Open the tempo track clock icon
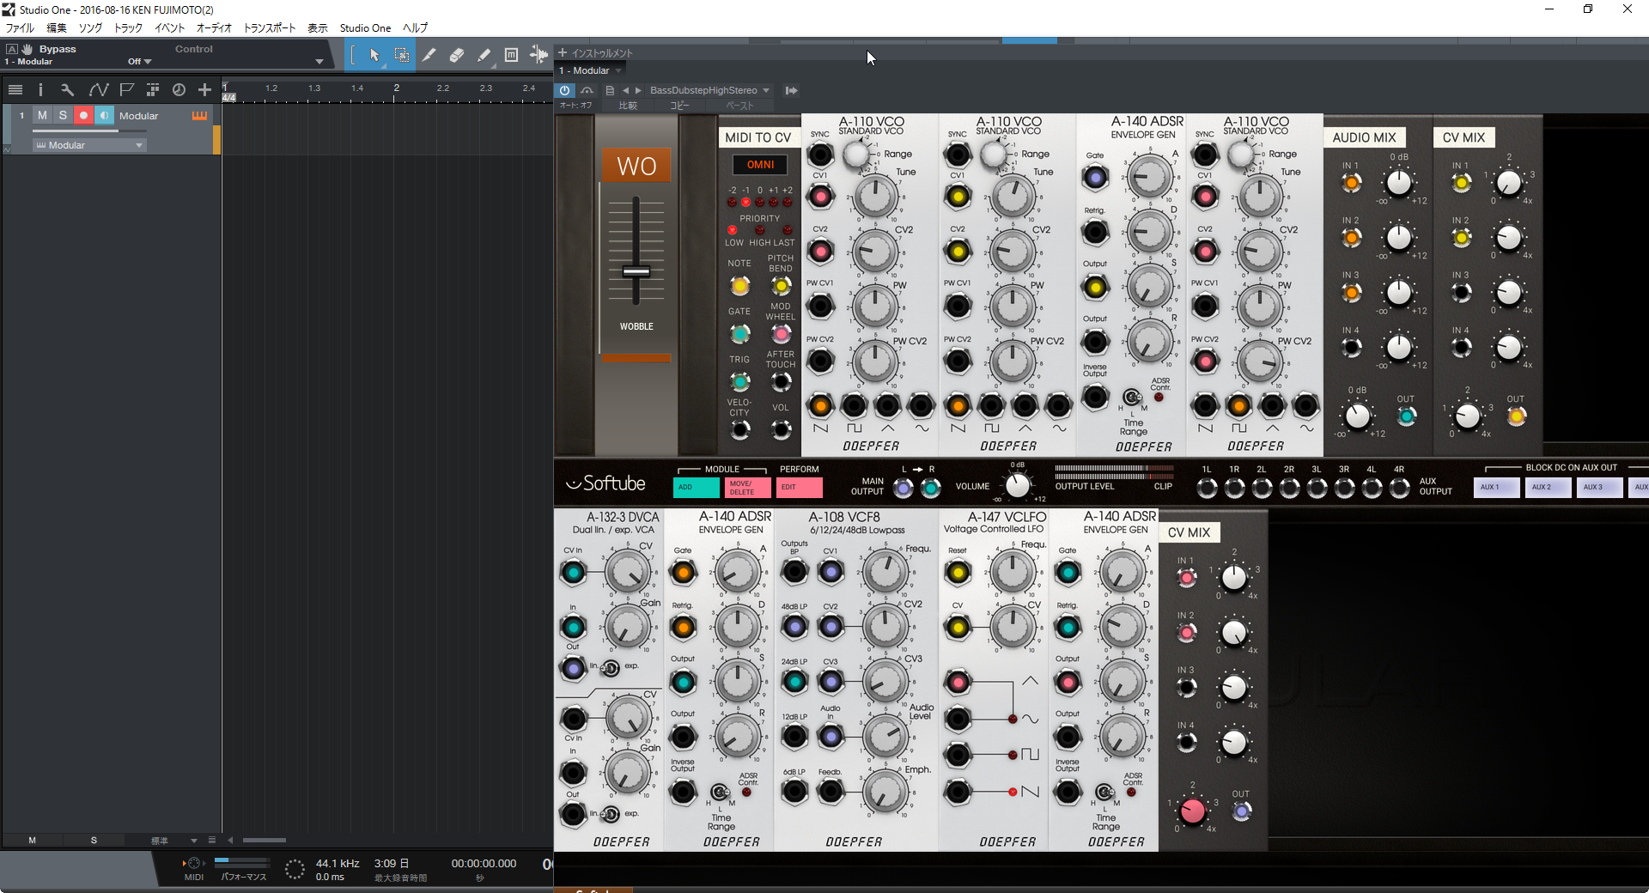 [179, 89]
